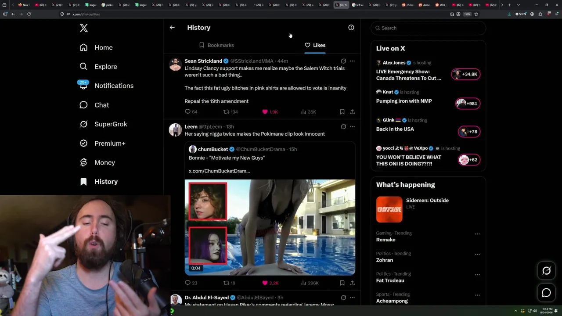The width and height of the screenshot is (562, 316).
Task: Unlike Sean Strickland's post with 1.9K likes
Action: pos(270,112)
